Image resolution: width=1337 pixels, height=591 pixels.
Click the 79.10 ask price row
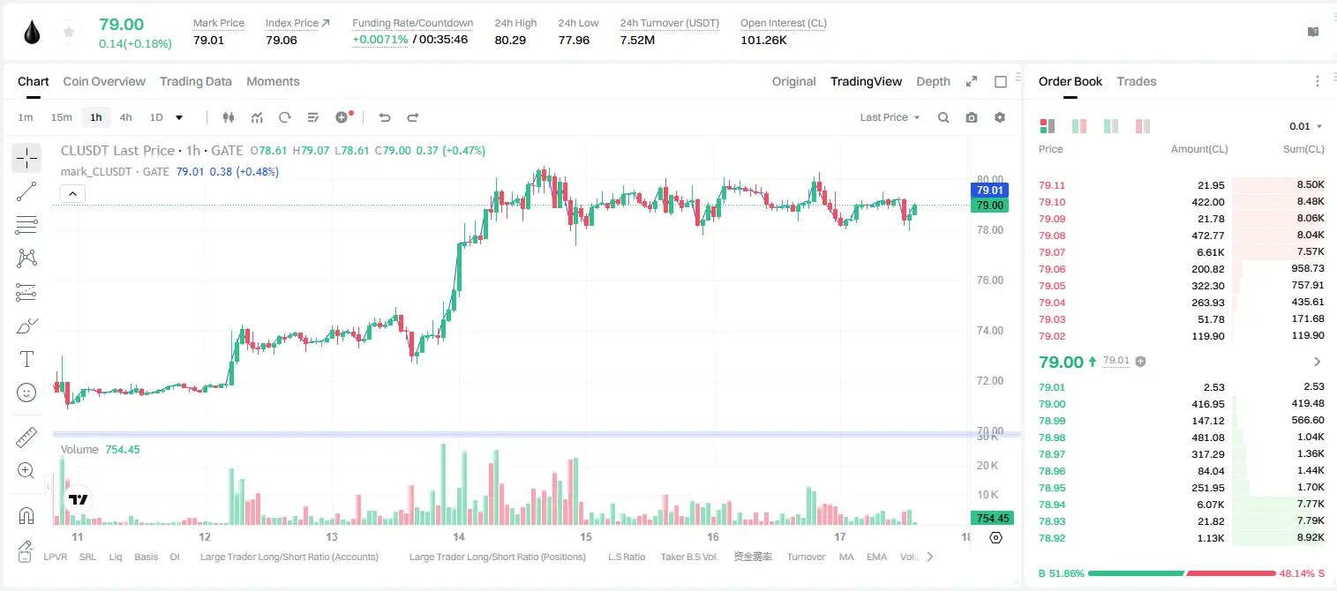click(x=1182, y=202)
